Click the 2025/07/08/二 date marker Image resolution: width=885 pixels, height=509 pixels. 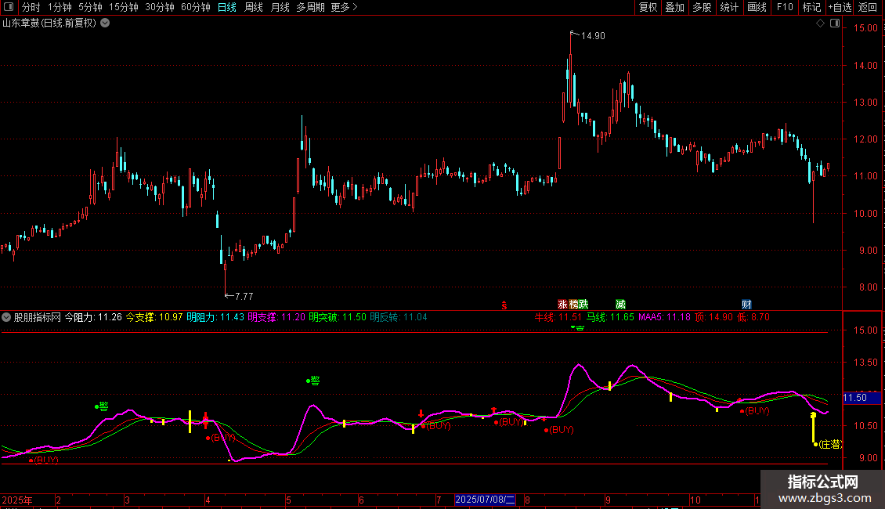[485, 500]
